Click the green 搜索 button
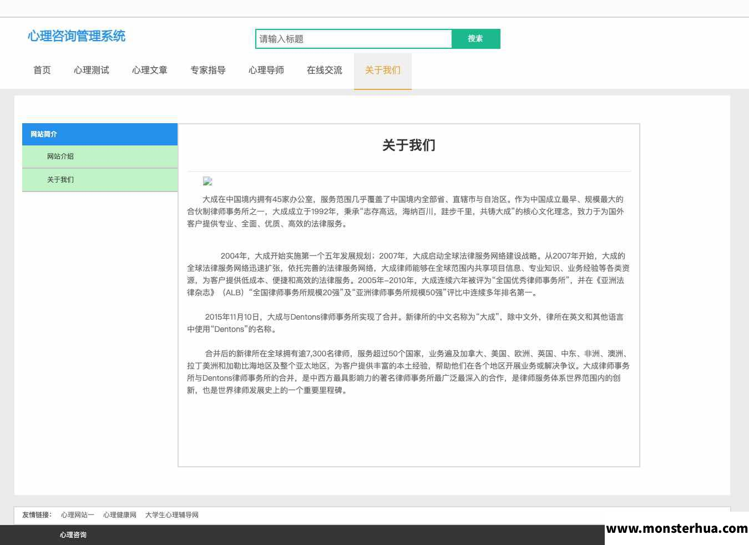749x545 pixels. click(x=475, y=39)
